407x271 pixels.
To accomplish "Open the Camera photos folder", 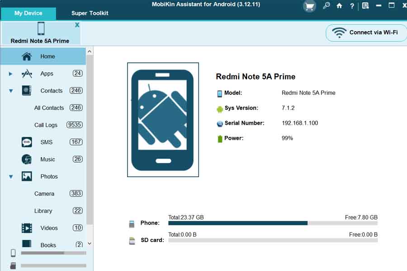I will 44,194.
